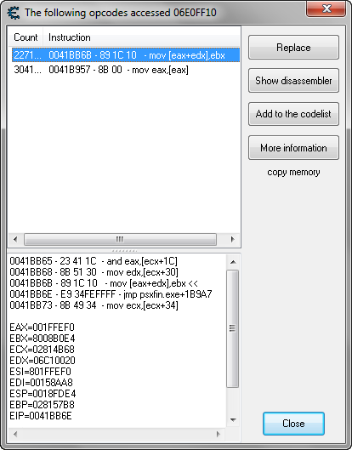Click the jmp psxfin.exe+1B9A7 line
The image size is (352, 450).
(111, 294)
